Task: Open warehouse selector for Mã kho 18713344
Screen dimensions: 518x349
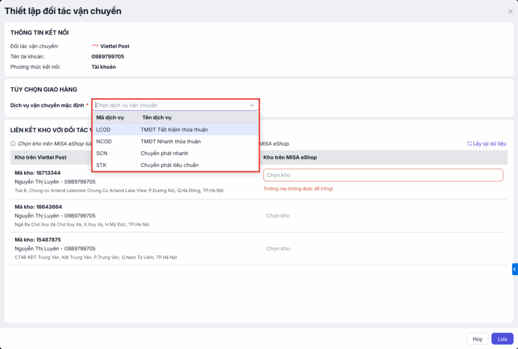Action: pyautogui.click(x=383, y=175)
